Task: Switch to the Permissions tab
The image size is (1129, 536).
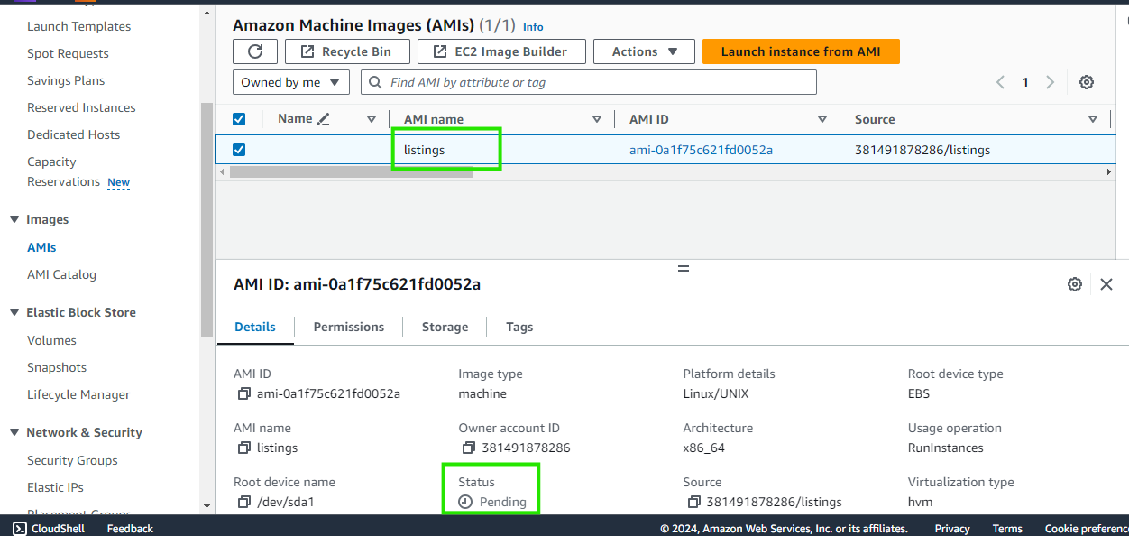Action: [348, 327]
